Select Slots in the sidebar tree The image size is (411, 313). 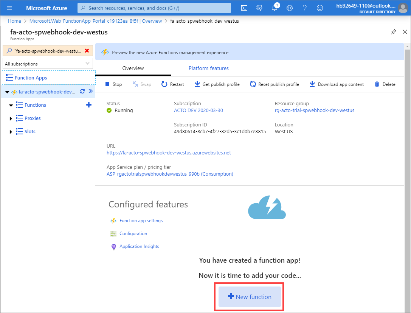pyautogui.click(x=30, y=131)
